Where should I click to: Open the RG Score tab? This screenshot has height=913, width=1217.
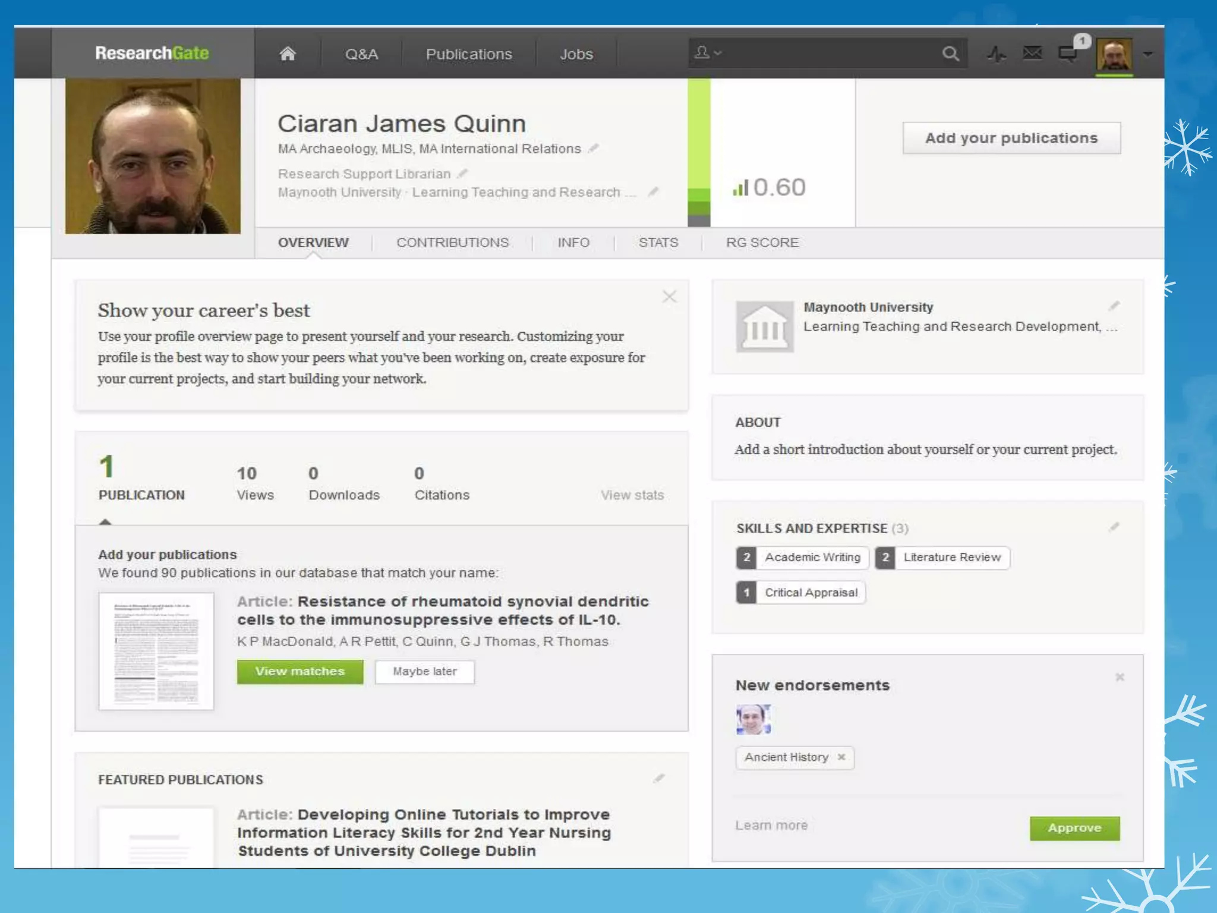pos(762,243)
